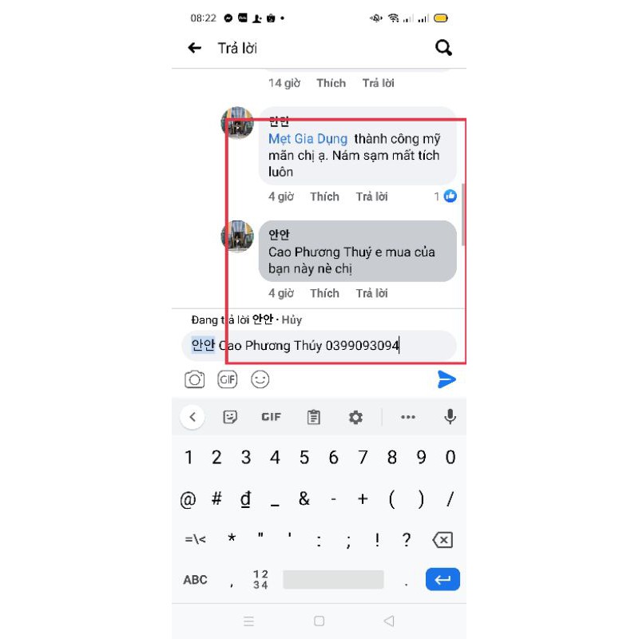The image size is (639, 639).
Task: Tap the camera icon under the reply box
Action: [194, 379]
